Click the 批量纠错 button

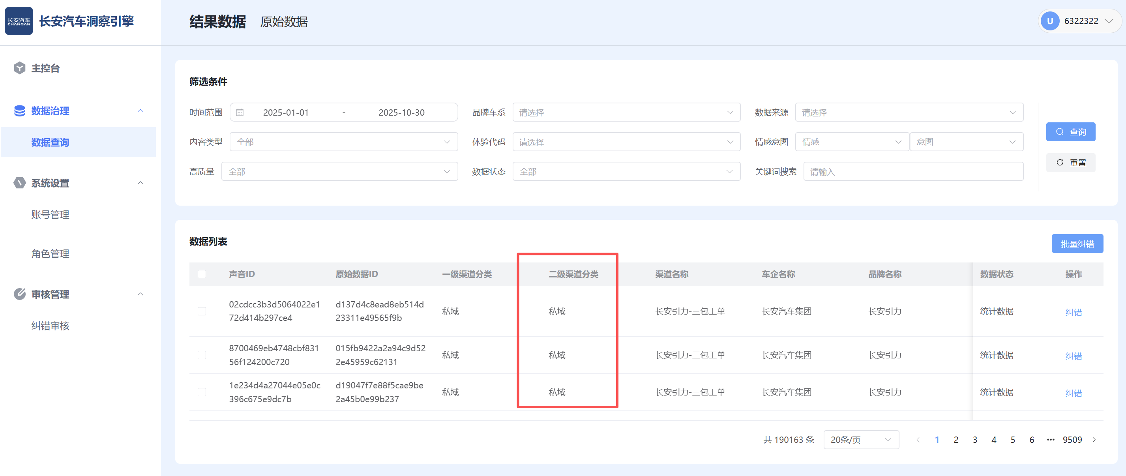point(1077,244)
